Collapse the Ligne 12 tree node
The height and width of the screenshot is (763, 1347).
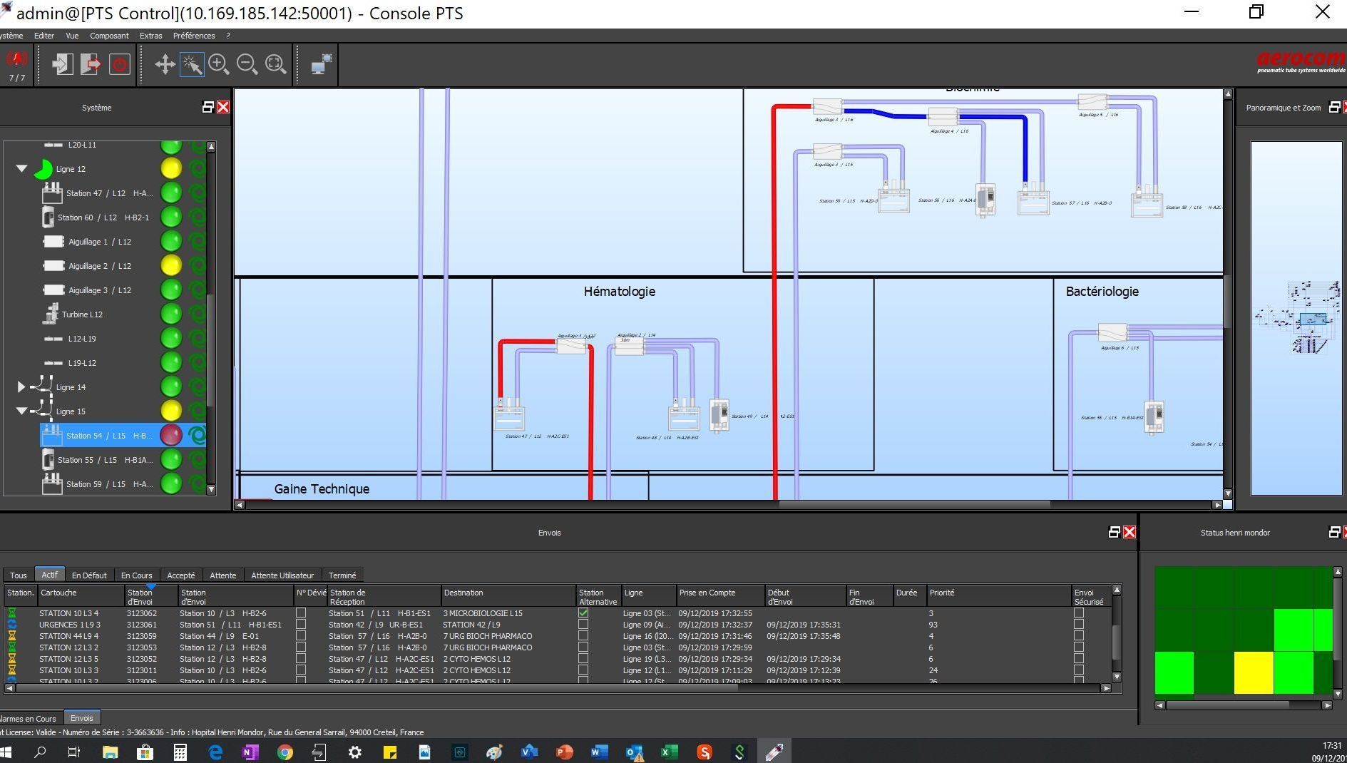(x=21, y=169)
